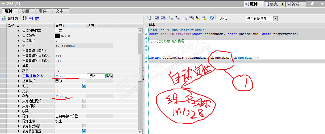
Task: Click the syntax check icon in script toolbar
Action: 149,18
